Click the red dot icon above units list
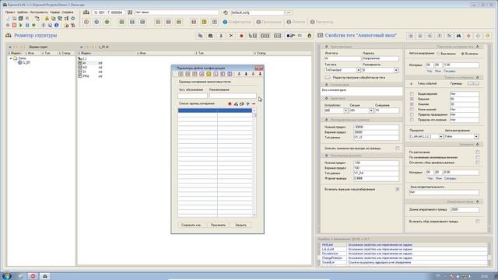Screen dimensions: 498x280 click(x=230, y=103)
